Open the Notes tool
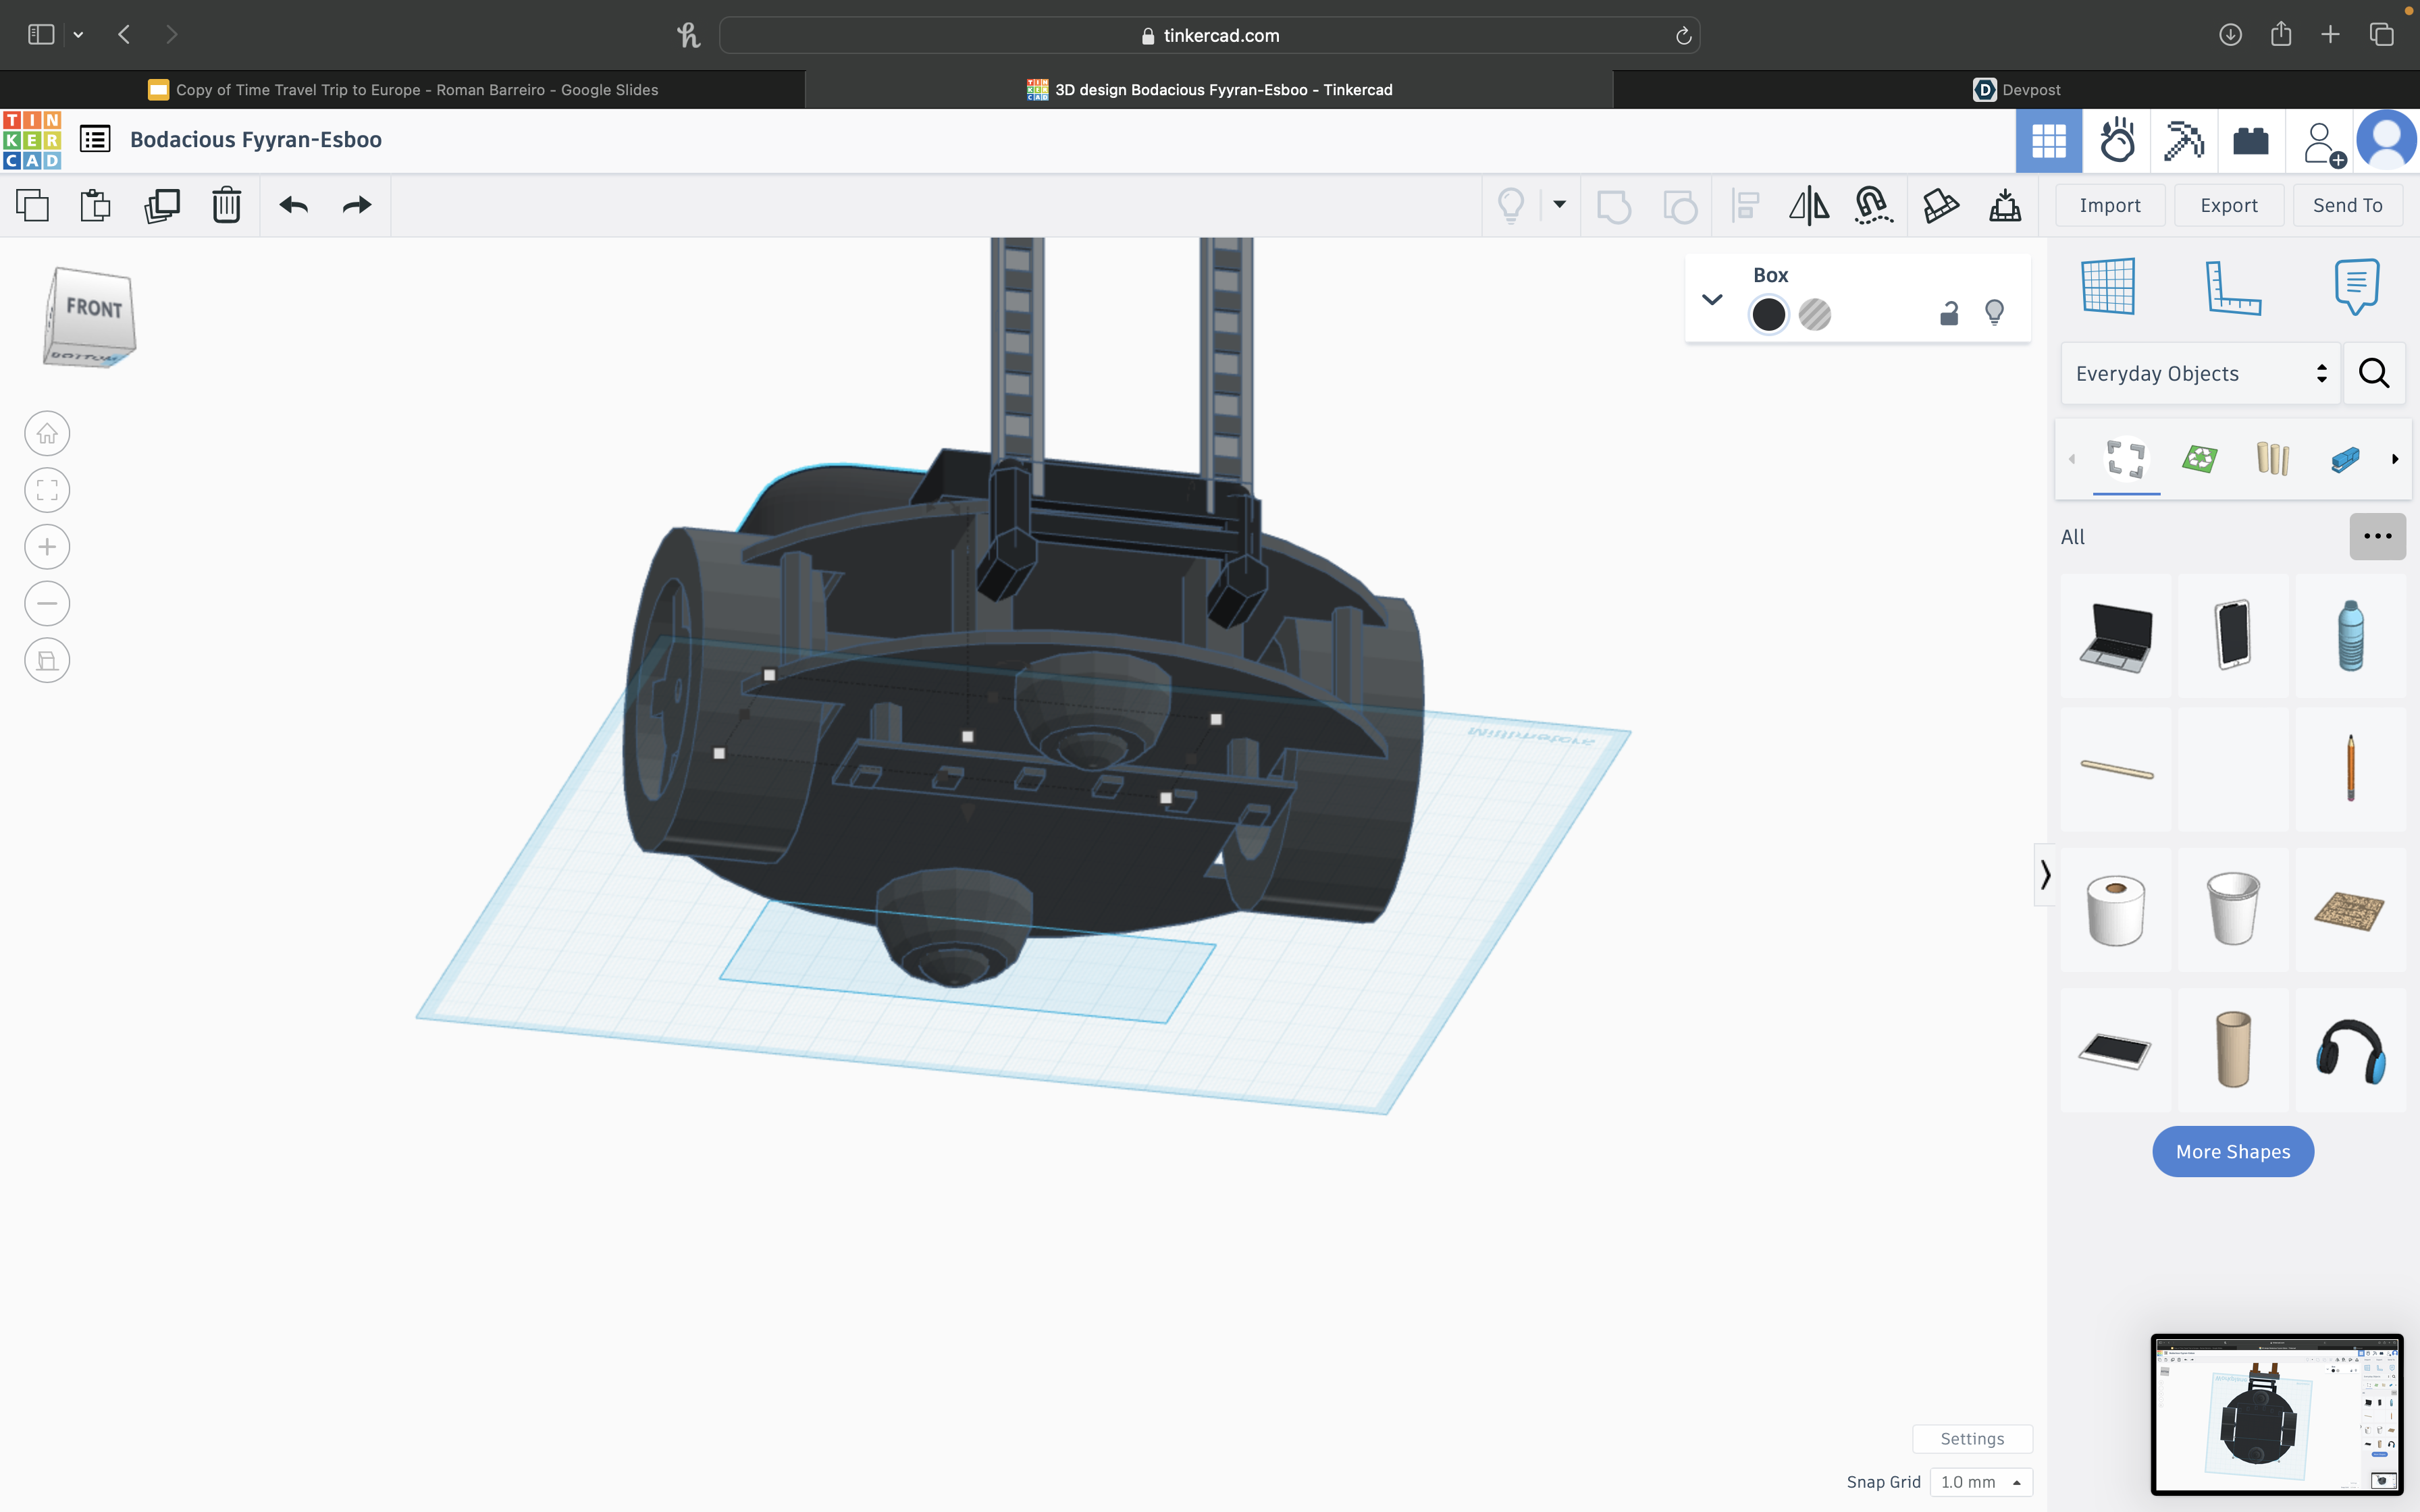This screenshot has height=1512, width=2420. (x=2356, y=288)
